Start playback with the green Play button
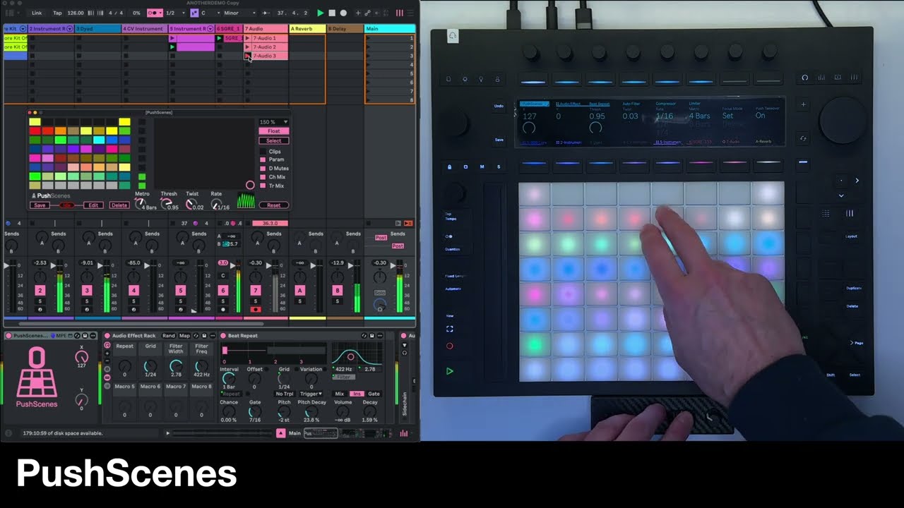This screenshot has height=508, width=904. tap(320, 13)
